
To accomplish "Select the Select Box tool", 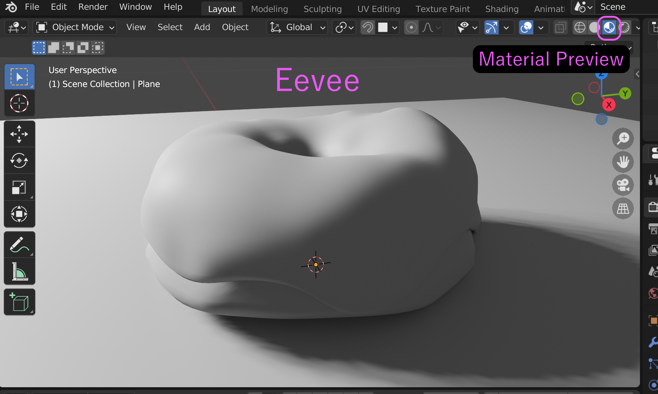I will pyautogui.click(x=19, y=76).
